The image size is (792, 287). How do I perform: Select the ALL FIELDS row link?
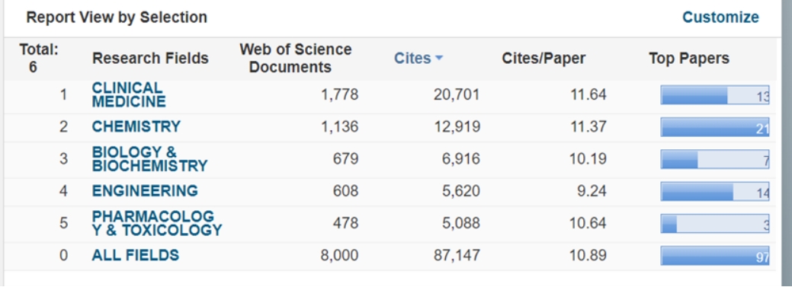pos(136,255)
